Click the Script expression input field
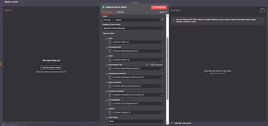The image size is (268, 126). click(x=136, y=60)
